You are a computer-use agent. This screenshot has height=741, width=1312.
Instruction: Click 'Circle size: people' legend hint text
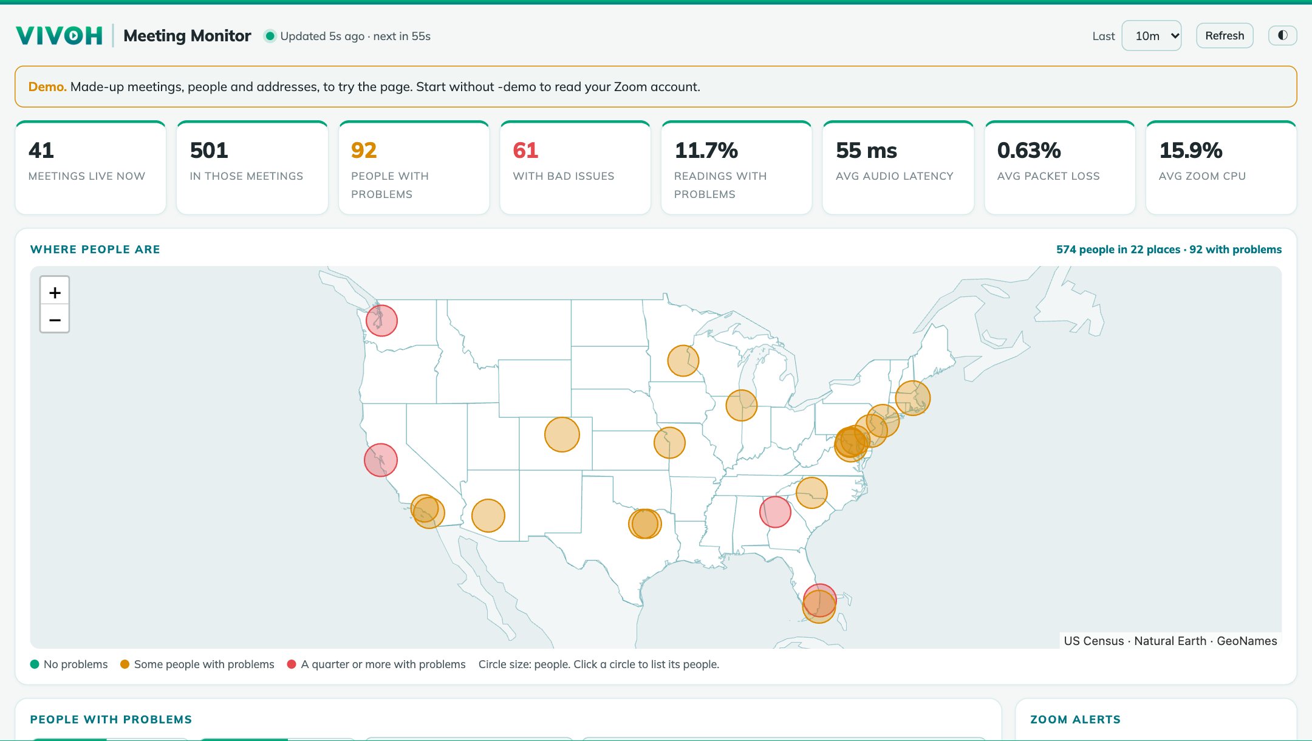598,664
